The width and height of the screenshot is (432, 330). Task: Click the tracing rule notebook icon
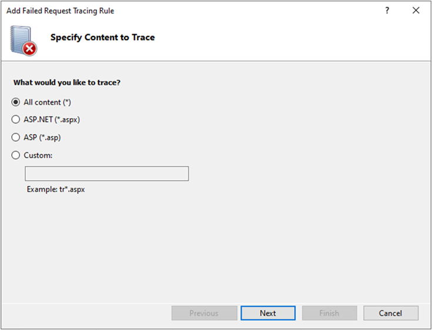tap(21, 38)
